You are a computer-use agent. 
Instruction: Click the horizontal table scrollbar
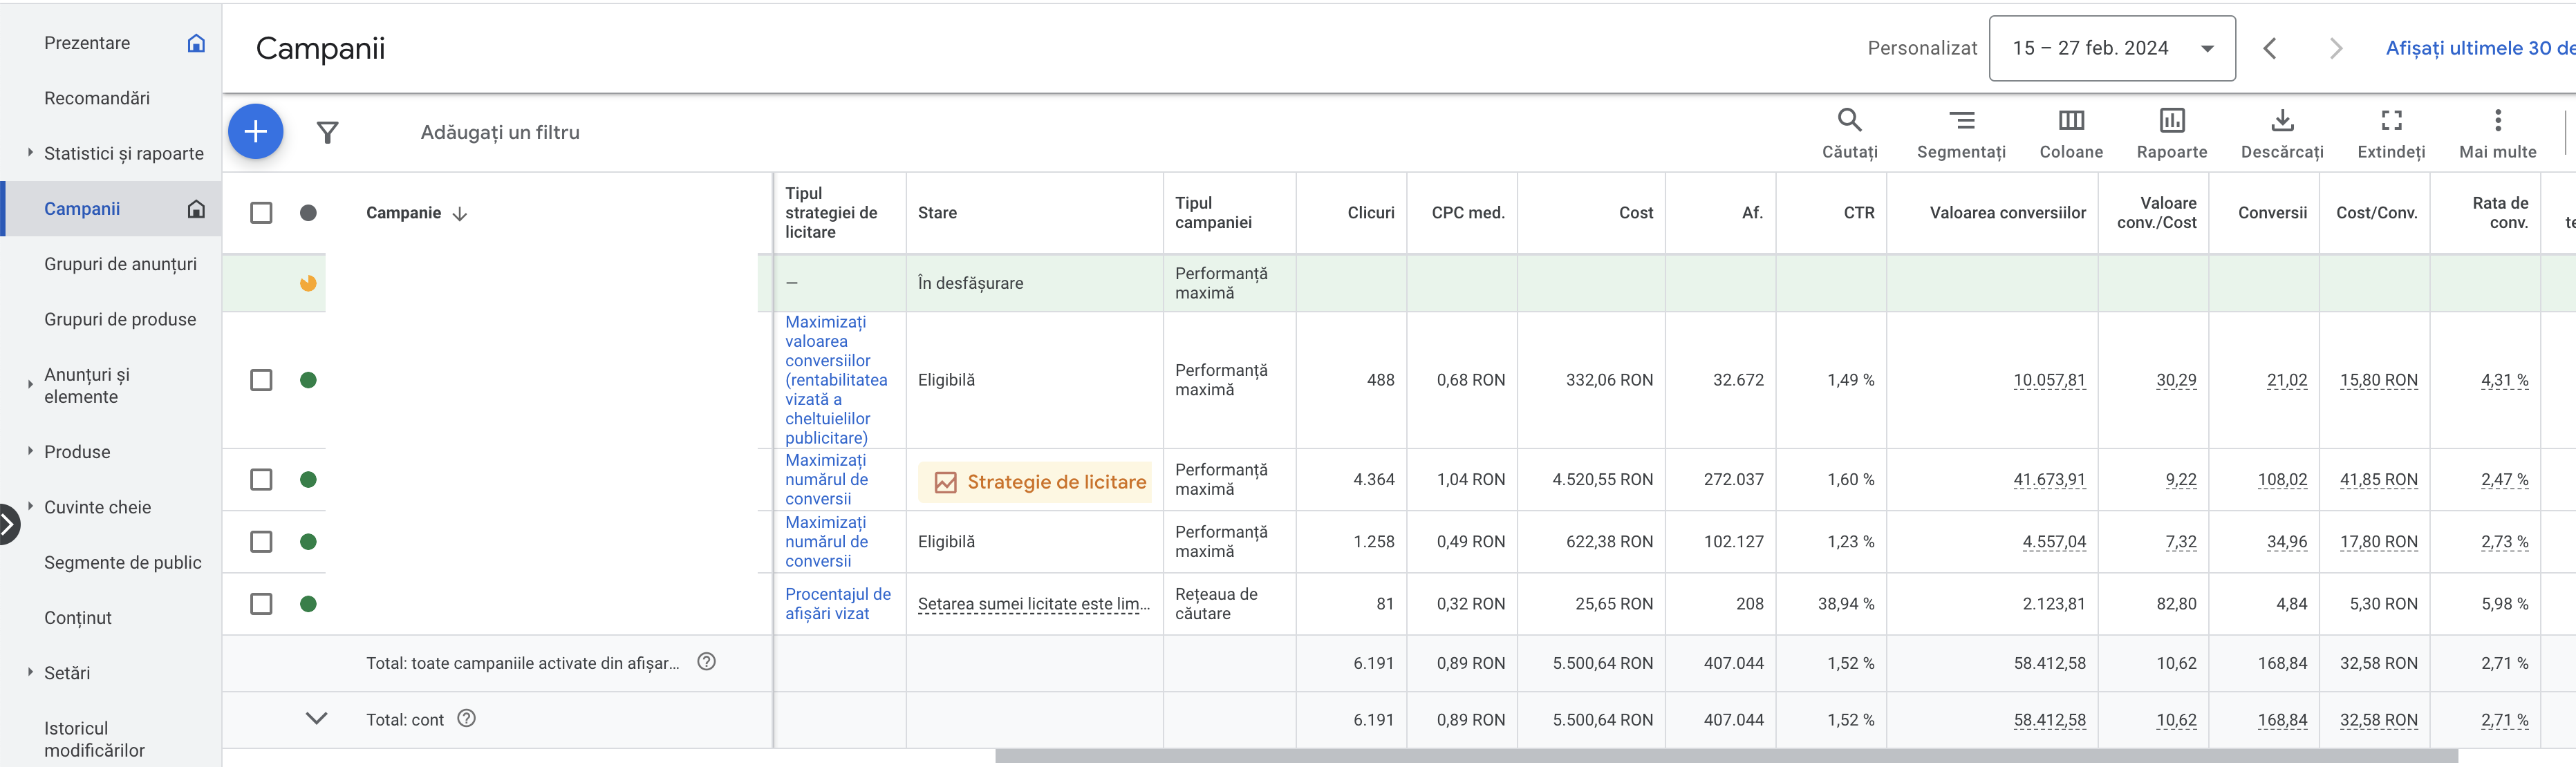coord(1726,756)
